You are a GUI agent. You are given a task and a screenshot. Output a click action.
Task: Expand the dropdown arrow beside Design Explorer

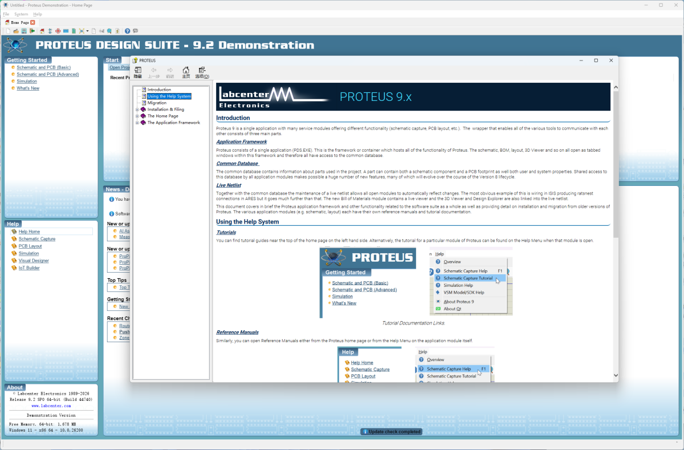(x=87, y=31)
